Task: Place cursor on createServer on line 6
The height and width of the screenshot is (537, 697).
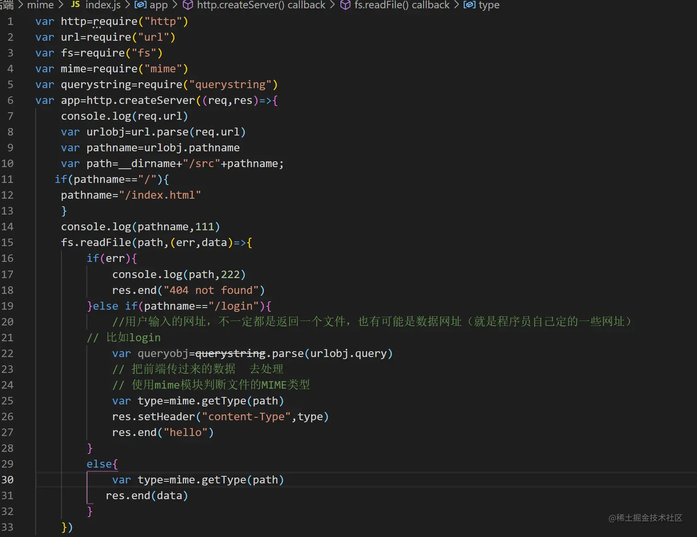Action: coord(157,100)
